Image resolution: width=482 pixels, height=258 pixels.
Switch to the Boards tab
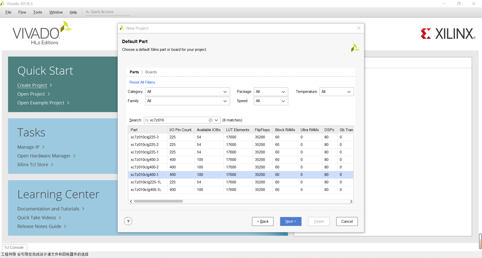[x=151, y=72]
